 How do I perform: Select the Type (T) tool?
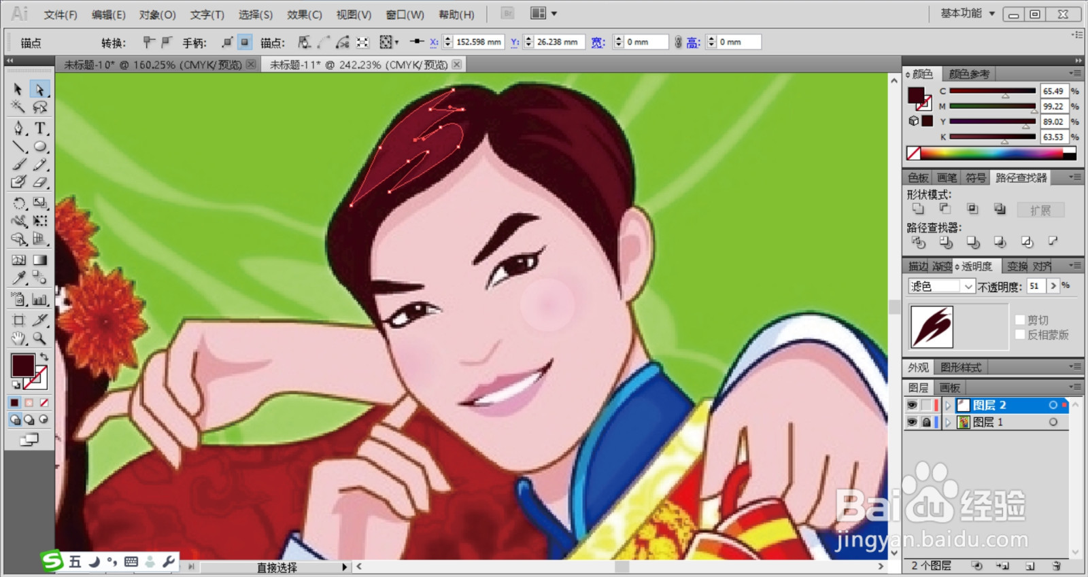(x=40, y=128)
